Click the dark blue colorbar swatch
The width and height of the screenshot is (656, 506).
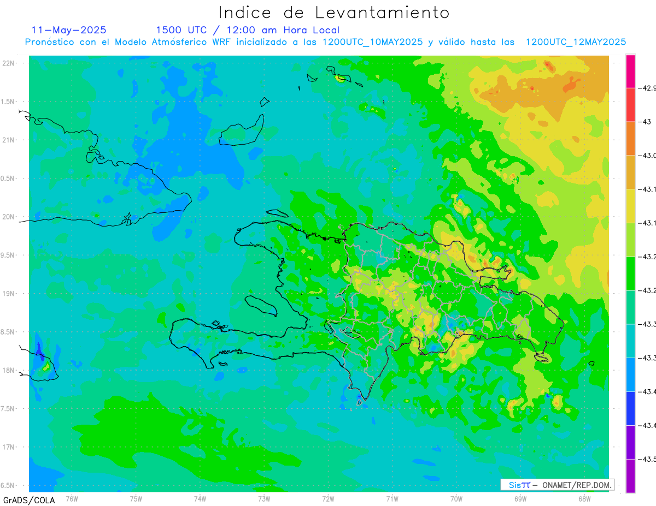630,408
